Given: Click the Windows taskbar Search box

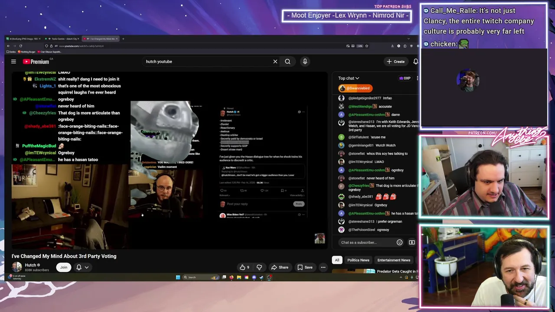Looking at the screenshot, I should coord(200,277).
